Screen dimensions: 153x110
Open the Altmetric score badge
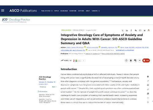tap(79, 61)
